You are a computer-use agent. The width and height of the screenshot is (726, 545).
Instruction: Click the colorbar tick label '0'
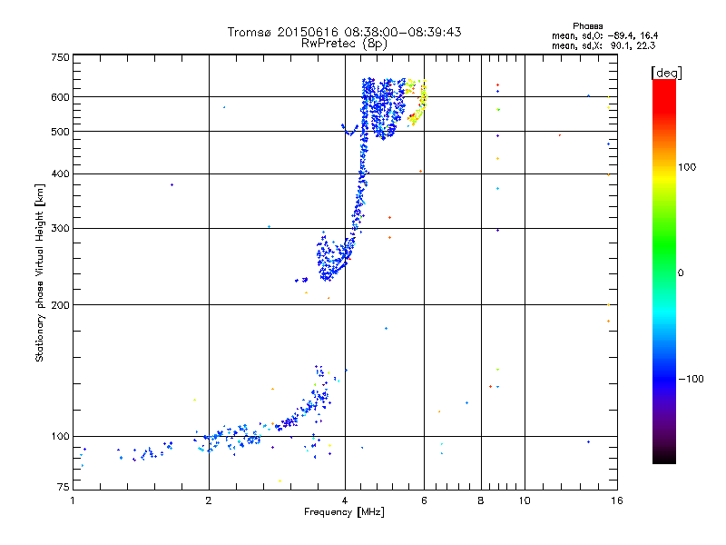[681, 273]
